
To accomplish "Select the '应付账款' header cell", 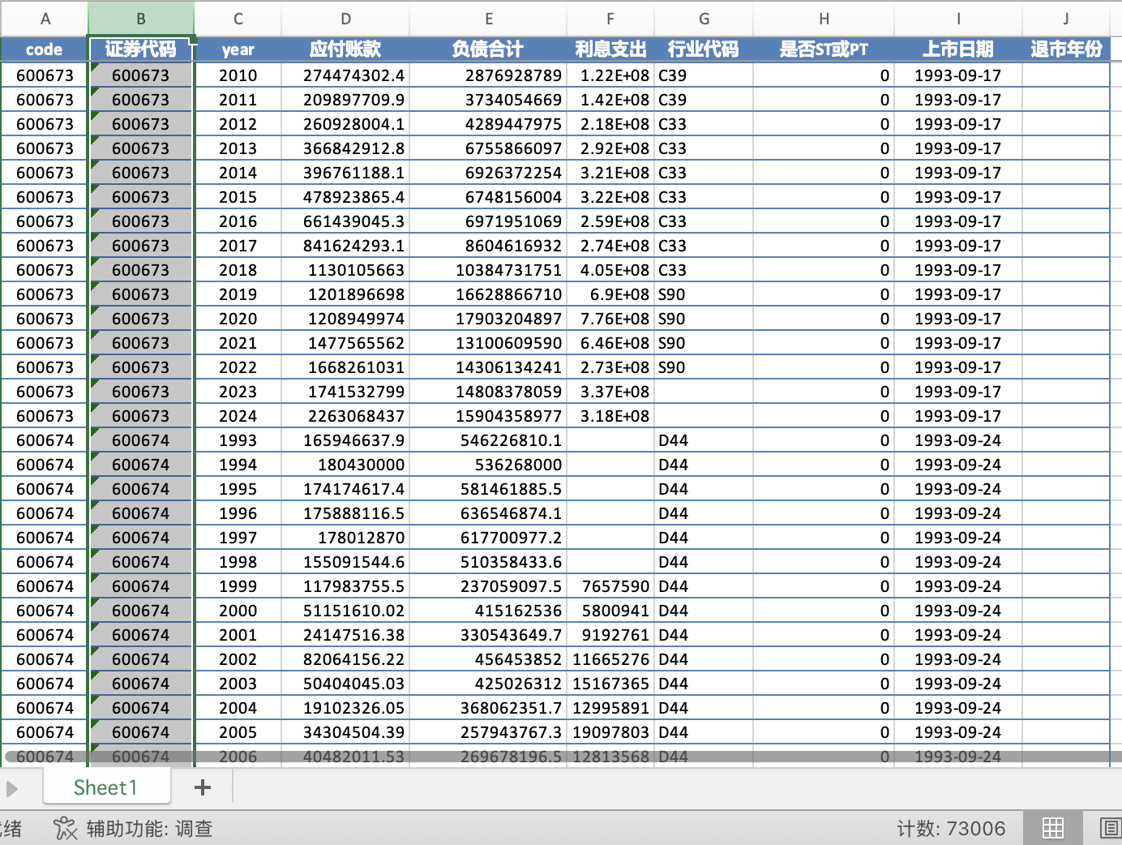I will tap(345, 49).
